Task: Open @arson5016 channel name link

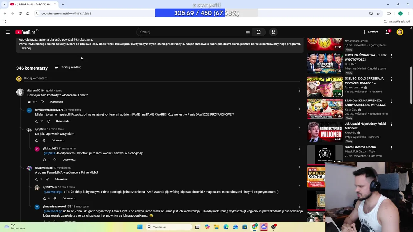Action: (35, 91)
